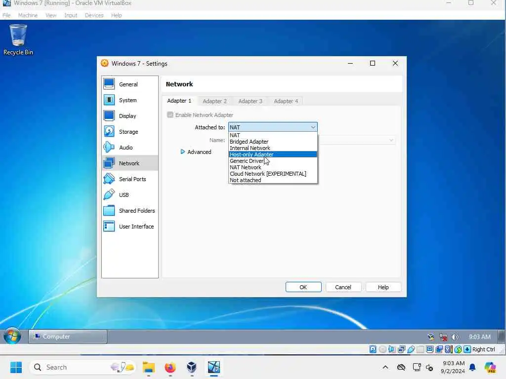Confirm settings with OK button
The width and height of the screenshot is (506, 379).
point(303,287)
